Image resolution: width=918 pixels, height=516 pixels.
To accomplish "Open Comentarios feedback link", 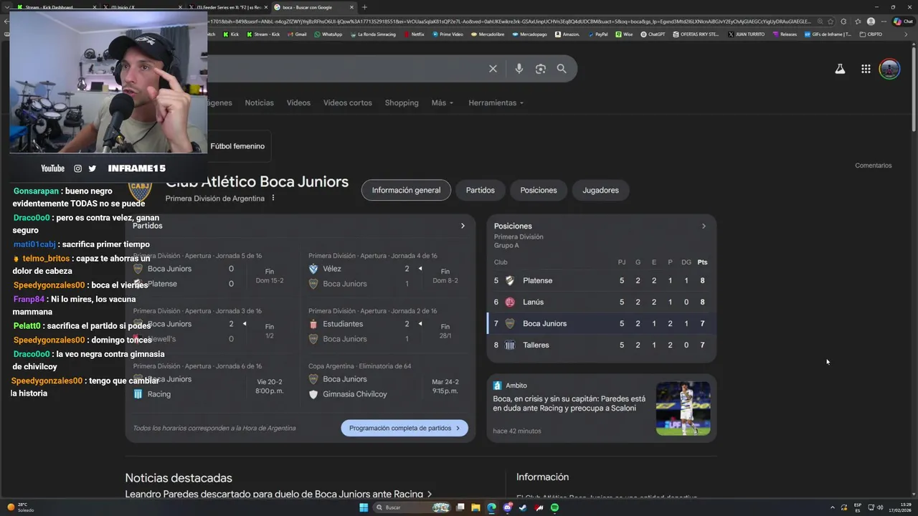I will 873,166.
